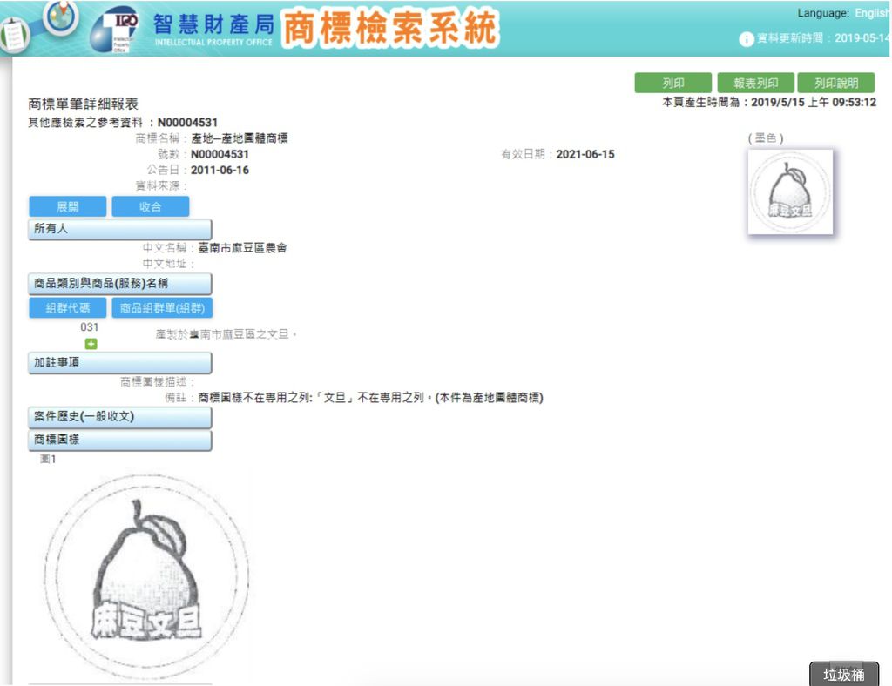Select the 組群代碼 tab

pos(68,308)
